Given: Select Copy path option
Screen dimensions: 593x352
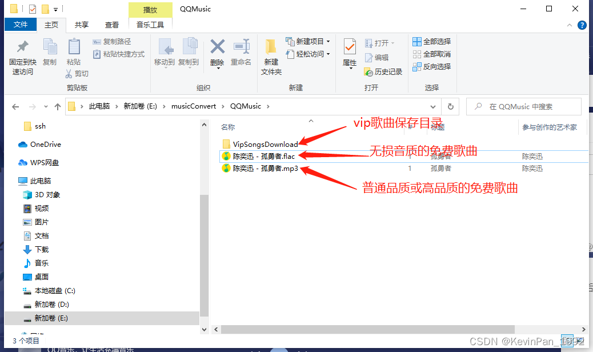Looking at the screenshot, I should [113, 42].
